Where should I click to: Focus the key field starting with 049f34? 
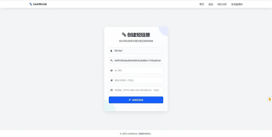click(x=136, y=61)
